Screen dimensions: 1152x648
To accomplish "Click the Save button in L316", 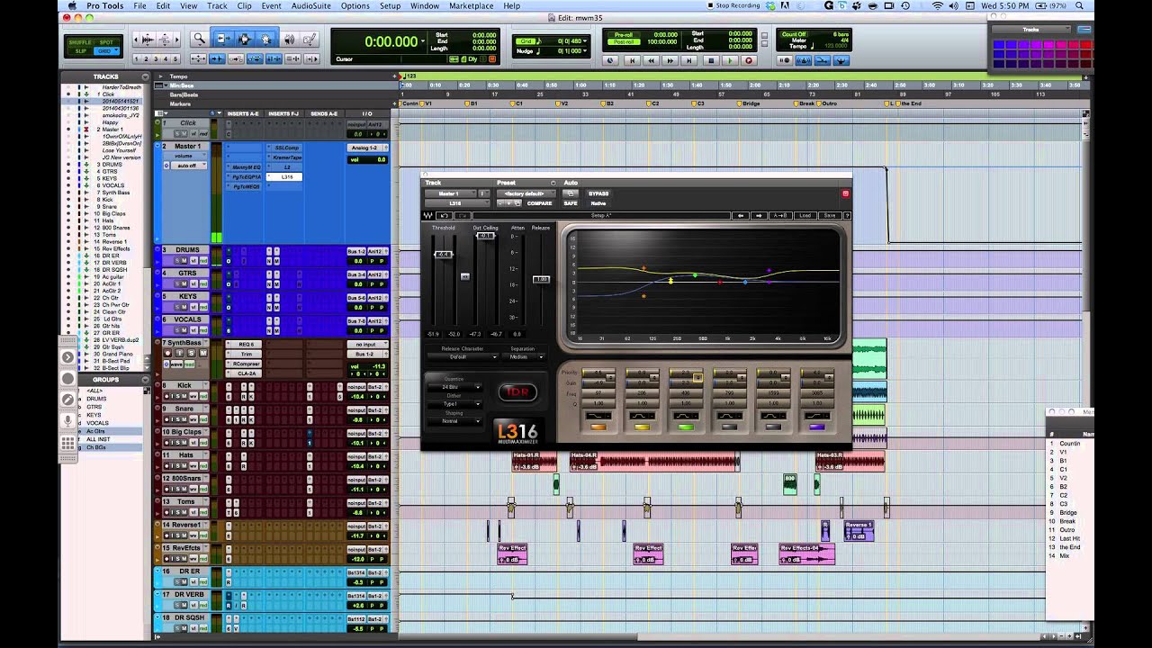I will coord(830,215).
